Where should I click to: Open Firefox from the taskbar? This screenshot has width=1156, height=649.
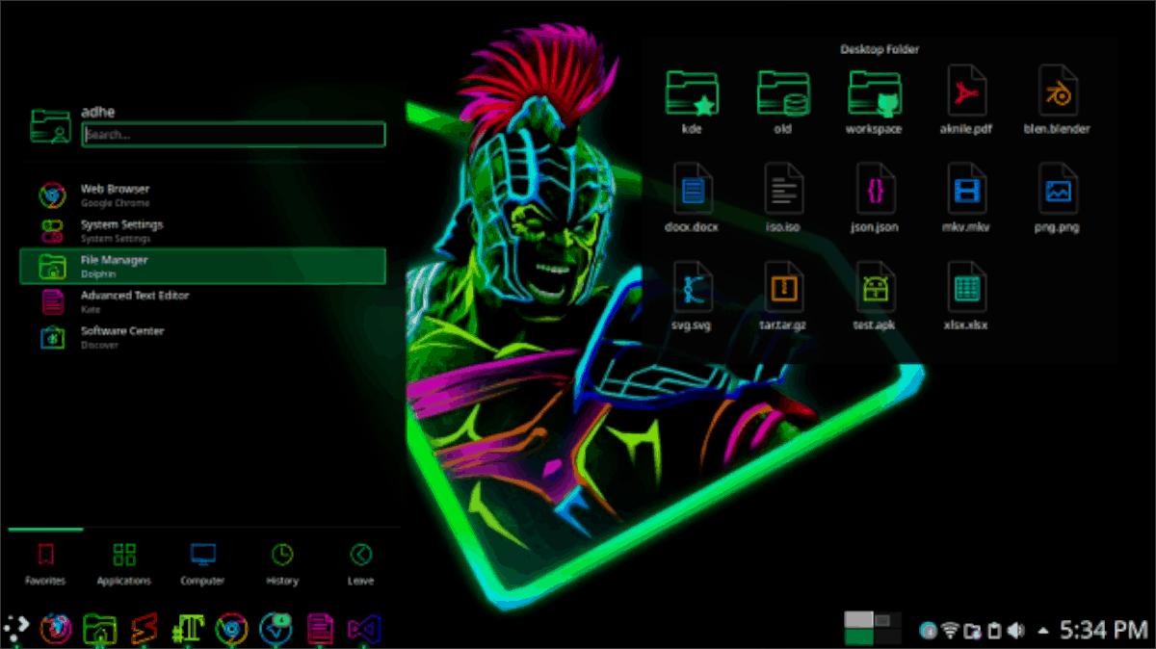(x=58, y=629)
